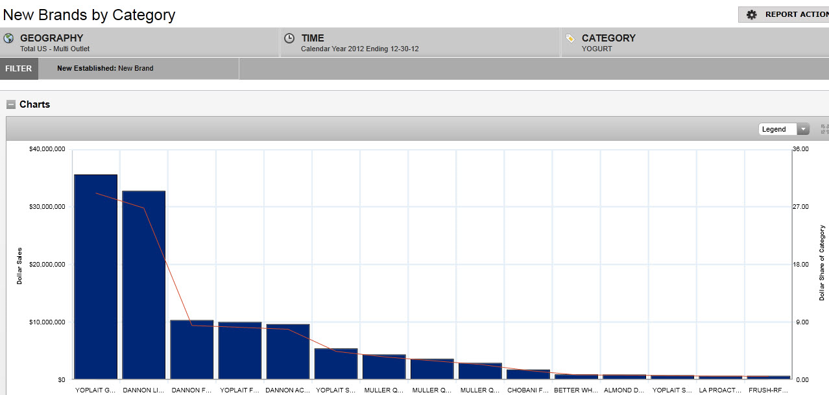Click the gear icon in Report Actions

click(751, 15)
